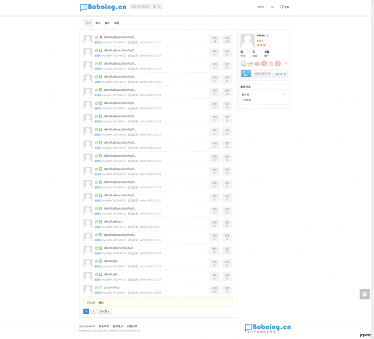Click the Boboing.cn logo in header
374x339 pixels.
pos(103,7)
